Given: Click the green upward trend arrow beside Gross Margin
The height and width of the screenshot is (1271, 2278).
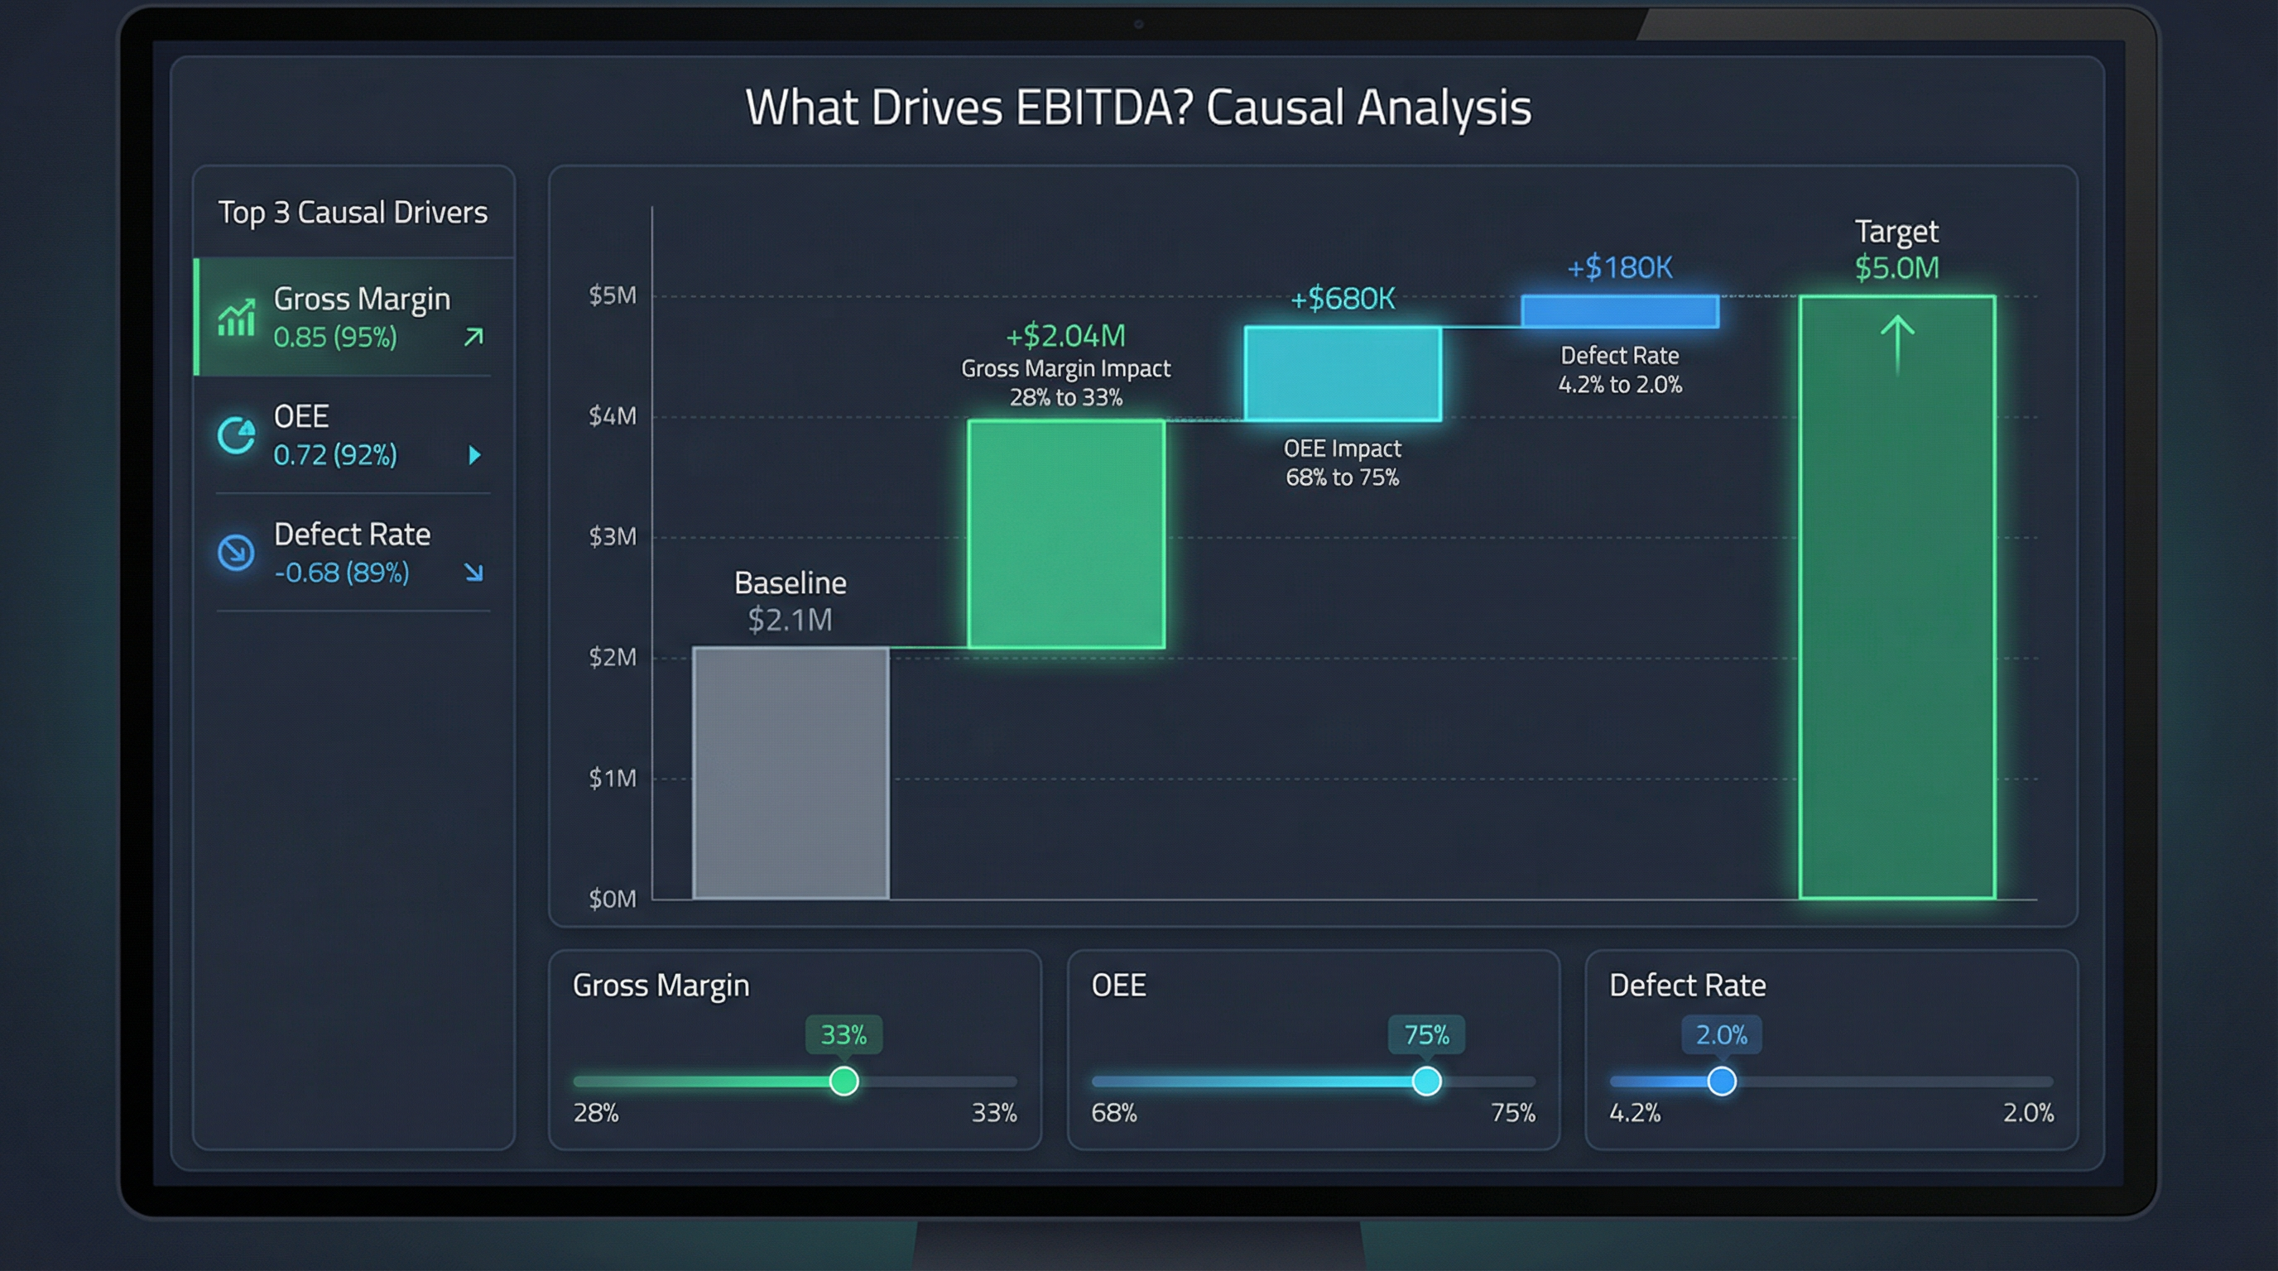Looking at the screenshot, I should [473, 337].
